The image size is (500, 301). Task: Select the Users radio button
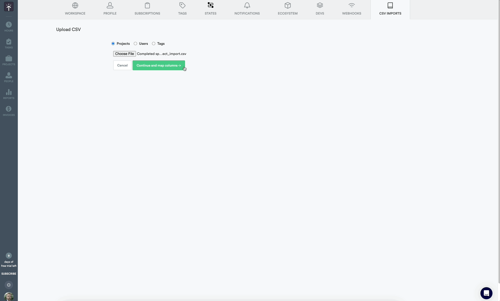[x=136, y=44]
